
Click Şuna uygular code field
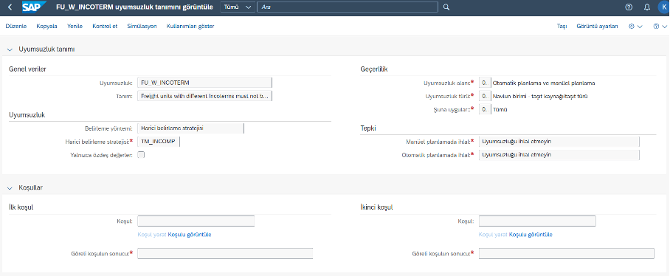point(485,109)
